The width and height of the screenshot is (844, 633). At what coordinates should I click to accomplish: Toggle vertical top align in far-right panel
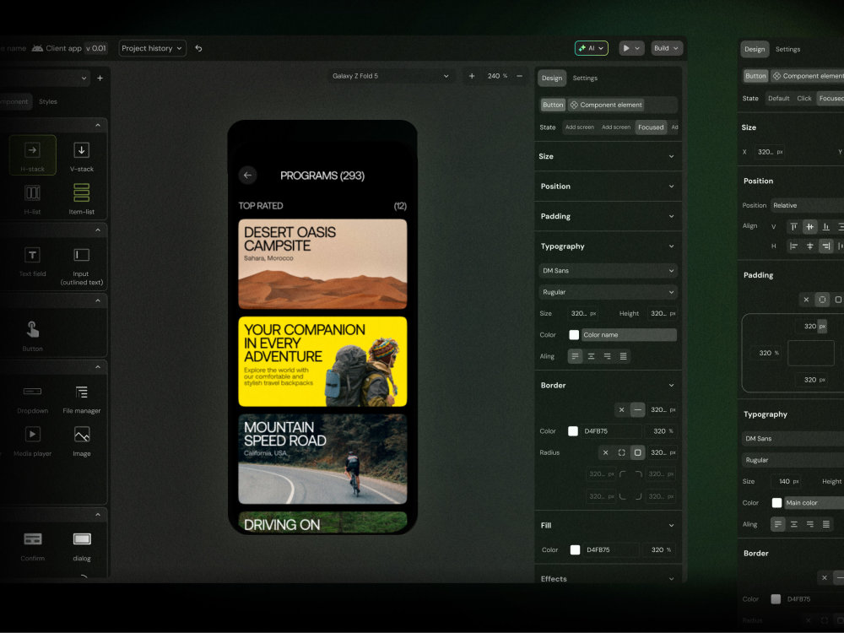point(793,226)
